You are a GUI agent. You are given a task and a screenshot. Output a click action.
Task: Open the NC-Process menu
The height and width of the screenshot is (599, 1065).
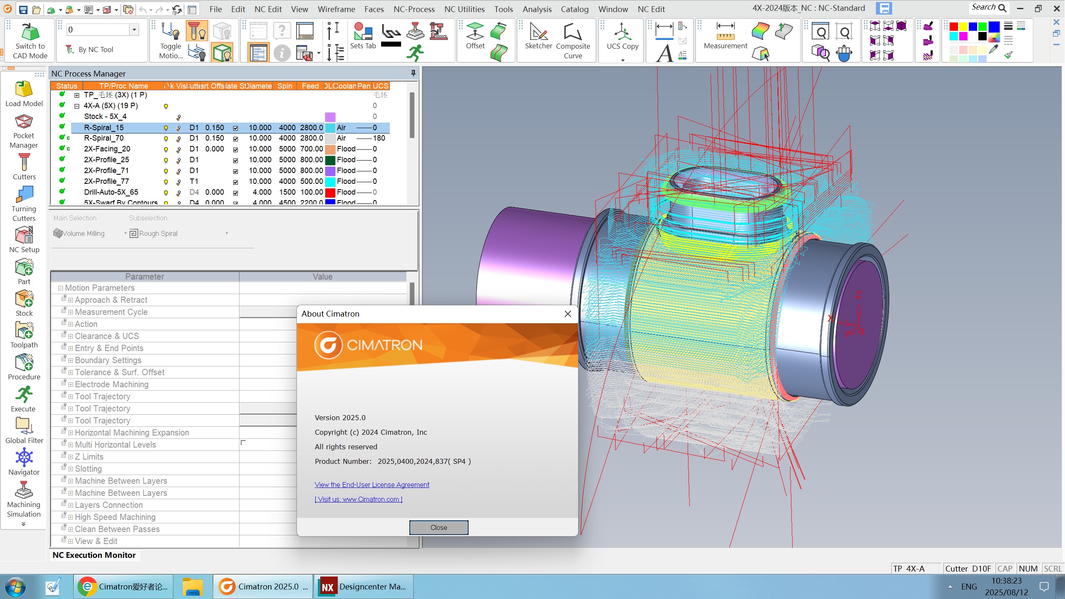coord(414,9)
